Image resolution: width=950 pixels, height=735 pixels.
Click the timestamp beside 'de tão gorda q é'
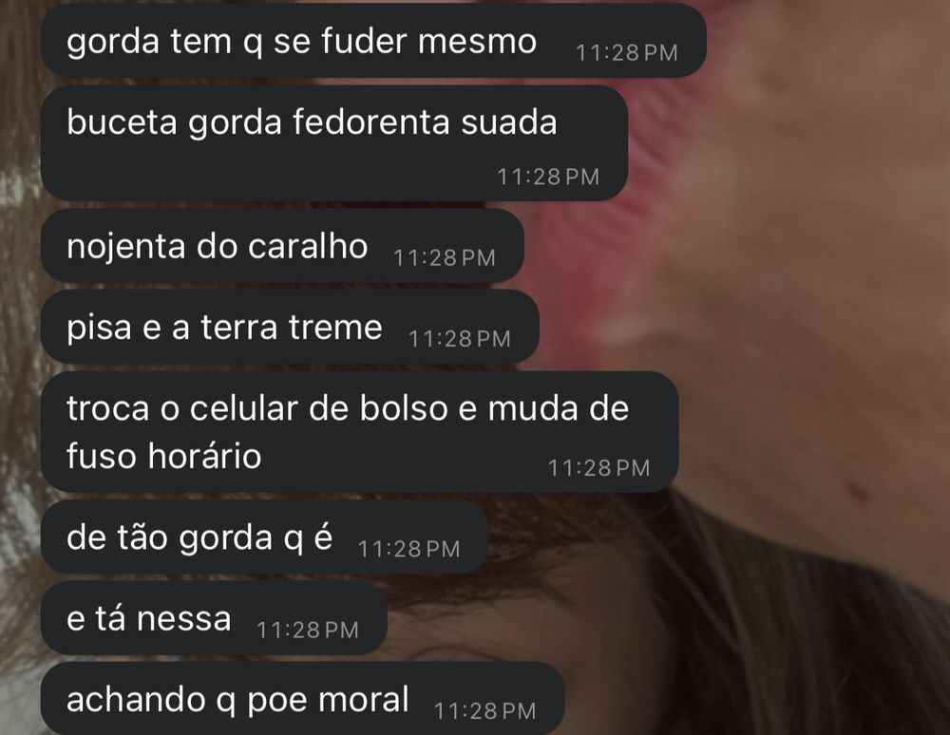click(x=408, y=549)
